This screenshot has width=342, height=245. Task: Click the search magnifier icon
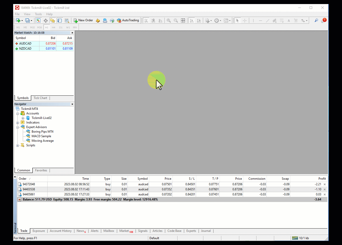point(316,21)
